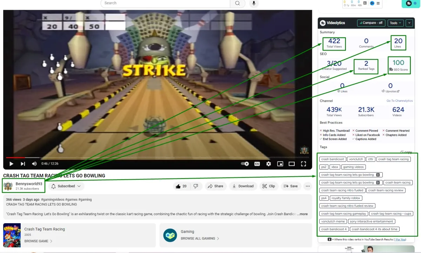Screen dimensions: 421x253
Task: Click the 'crash bandicoot' tag
Action: (333, 159)
